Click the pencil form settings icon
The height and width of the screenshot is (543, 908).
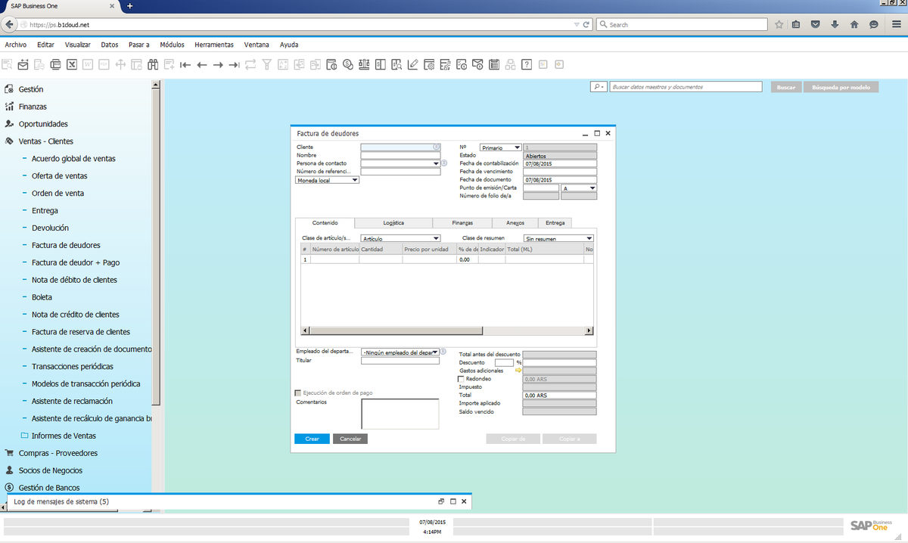point(412,64)
